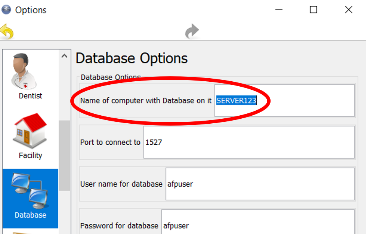Screen dimensions: 366x234
Task: Click the SERVER123 computer name field
Action: (284, 100)
